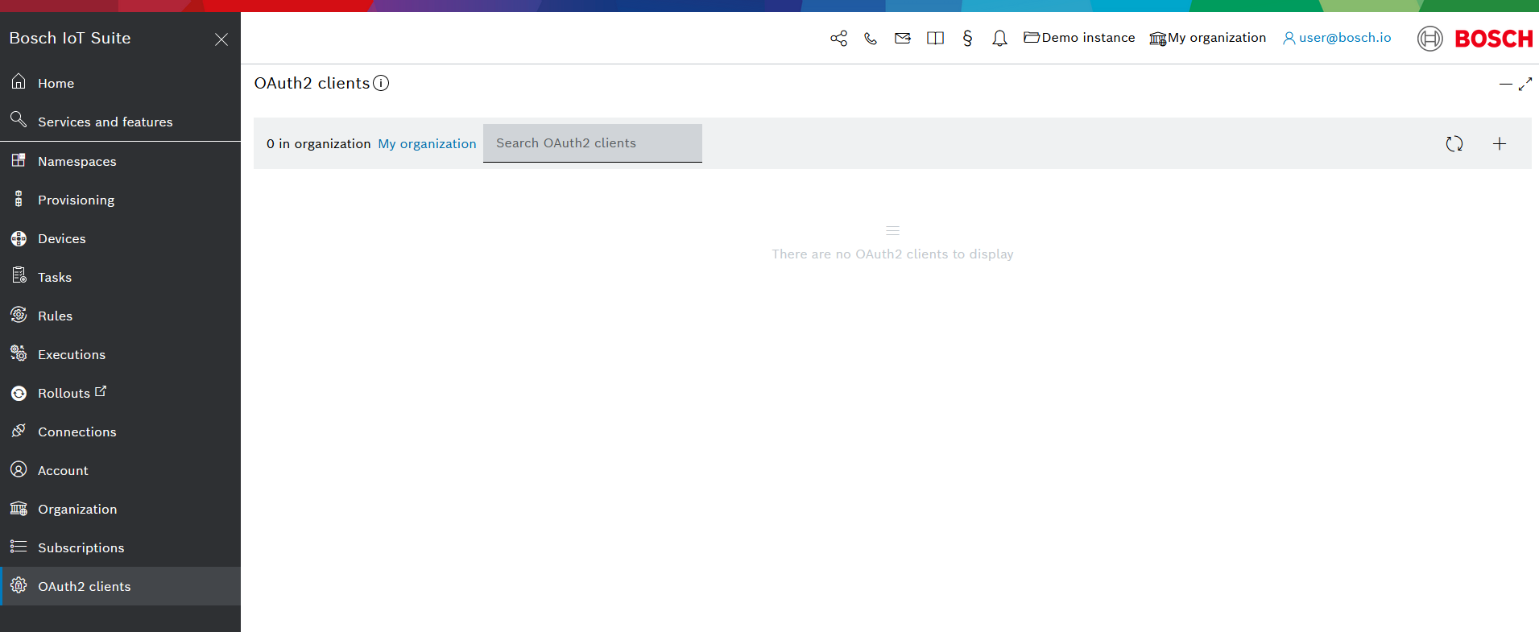Open Tasks menu item

pyautogui.click(x=120, y=277)
